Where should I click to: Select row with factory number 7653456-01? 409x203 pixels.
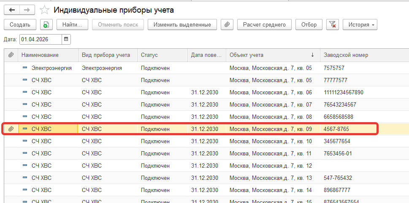[x=337, y=153]
